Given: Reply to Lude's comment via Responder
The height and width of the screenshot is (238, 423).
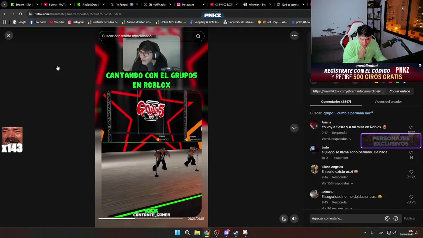Looking at the screenshot, I should [340, 158].
